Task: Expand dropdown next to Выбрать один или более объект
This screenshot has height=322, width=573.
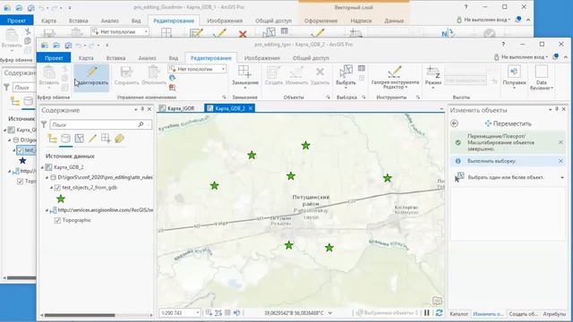Action: coord(561,177)
